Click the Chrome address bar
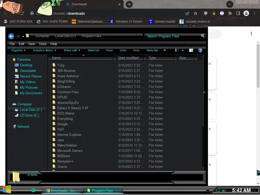 pos(106,13)
